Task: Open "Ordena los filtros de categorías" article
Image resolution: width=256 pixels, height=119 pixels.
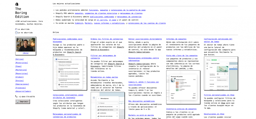Action: 107,39
